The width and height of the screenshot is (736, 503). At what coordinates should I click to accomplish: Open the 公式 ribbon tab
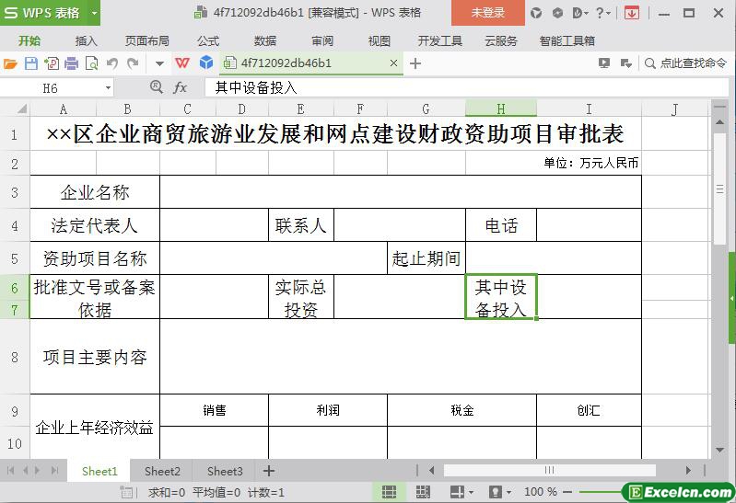click(208, 40)
